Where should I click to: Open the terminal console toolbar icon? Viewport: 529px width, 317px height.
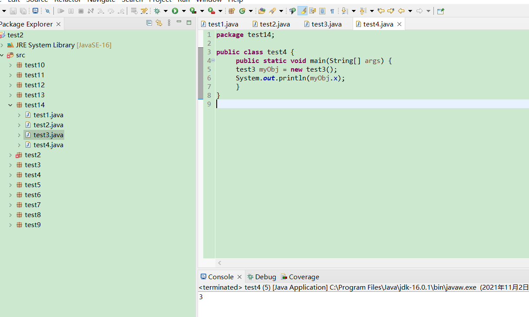point(35,11)
